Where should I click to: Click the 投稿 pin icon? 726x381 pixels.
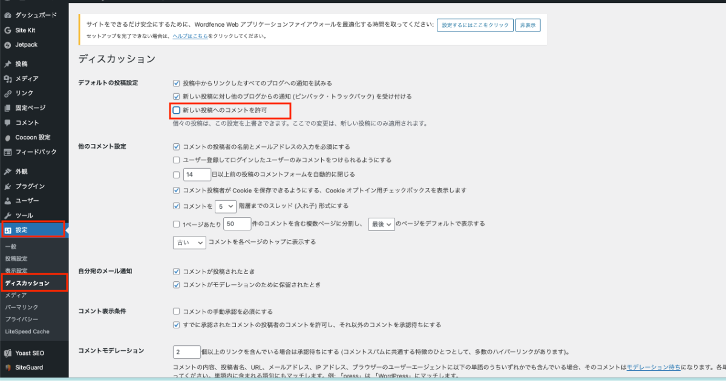(8, 64)
